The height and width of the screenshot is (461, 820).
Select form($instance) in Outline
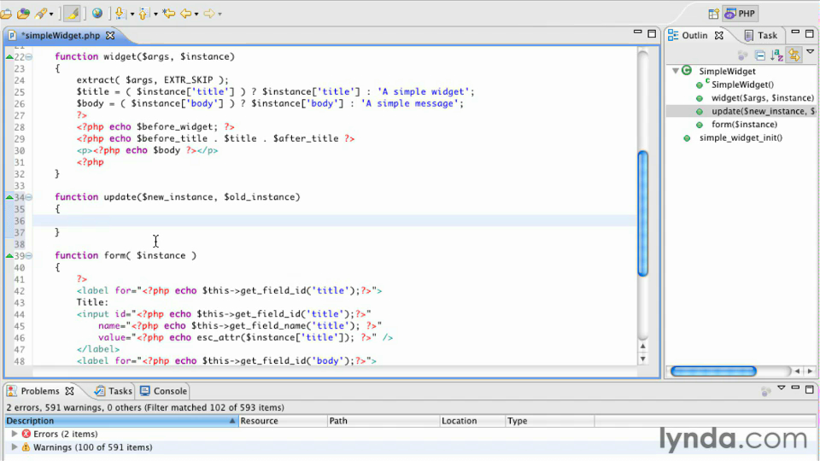pos(744,125)
